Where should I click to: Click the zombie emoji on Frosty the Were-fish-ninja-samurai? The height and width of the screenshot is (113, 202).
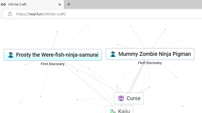(11, 55)
